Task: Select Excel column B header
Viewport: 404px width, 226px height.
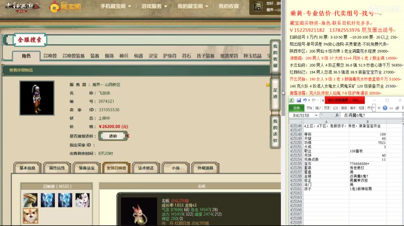Action: pos(368,121)
